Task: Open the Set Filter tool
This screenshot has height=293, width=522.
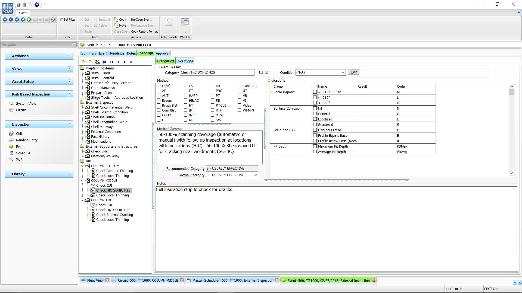Action: 67,19
